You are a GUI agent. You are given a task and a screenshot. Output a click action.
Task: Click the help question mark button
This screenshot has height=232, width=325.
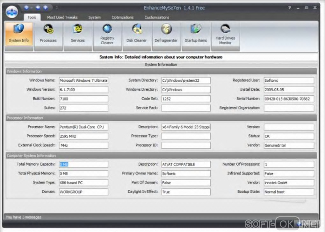coord(290,7)
